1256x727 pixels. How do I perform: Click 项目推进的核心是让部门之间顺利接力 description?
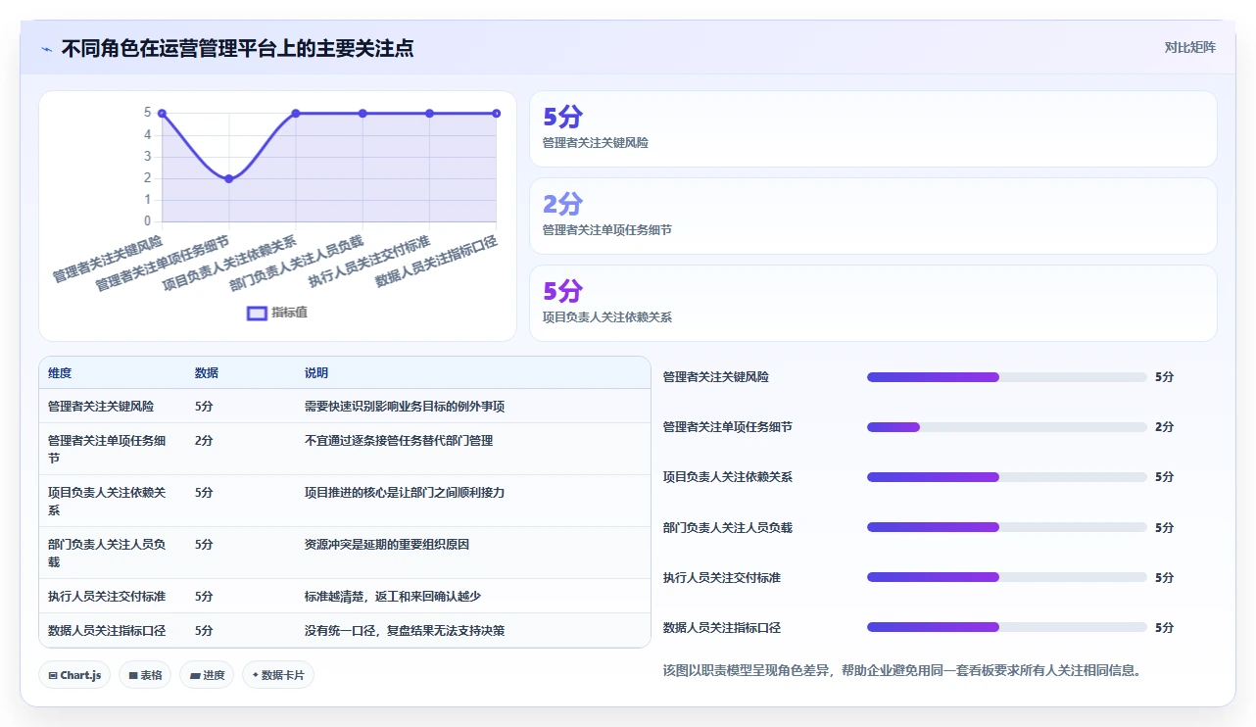pos(405,493)
